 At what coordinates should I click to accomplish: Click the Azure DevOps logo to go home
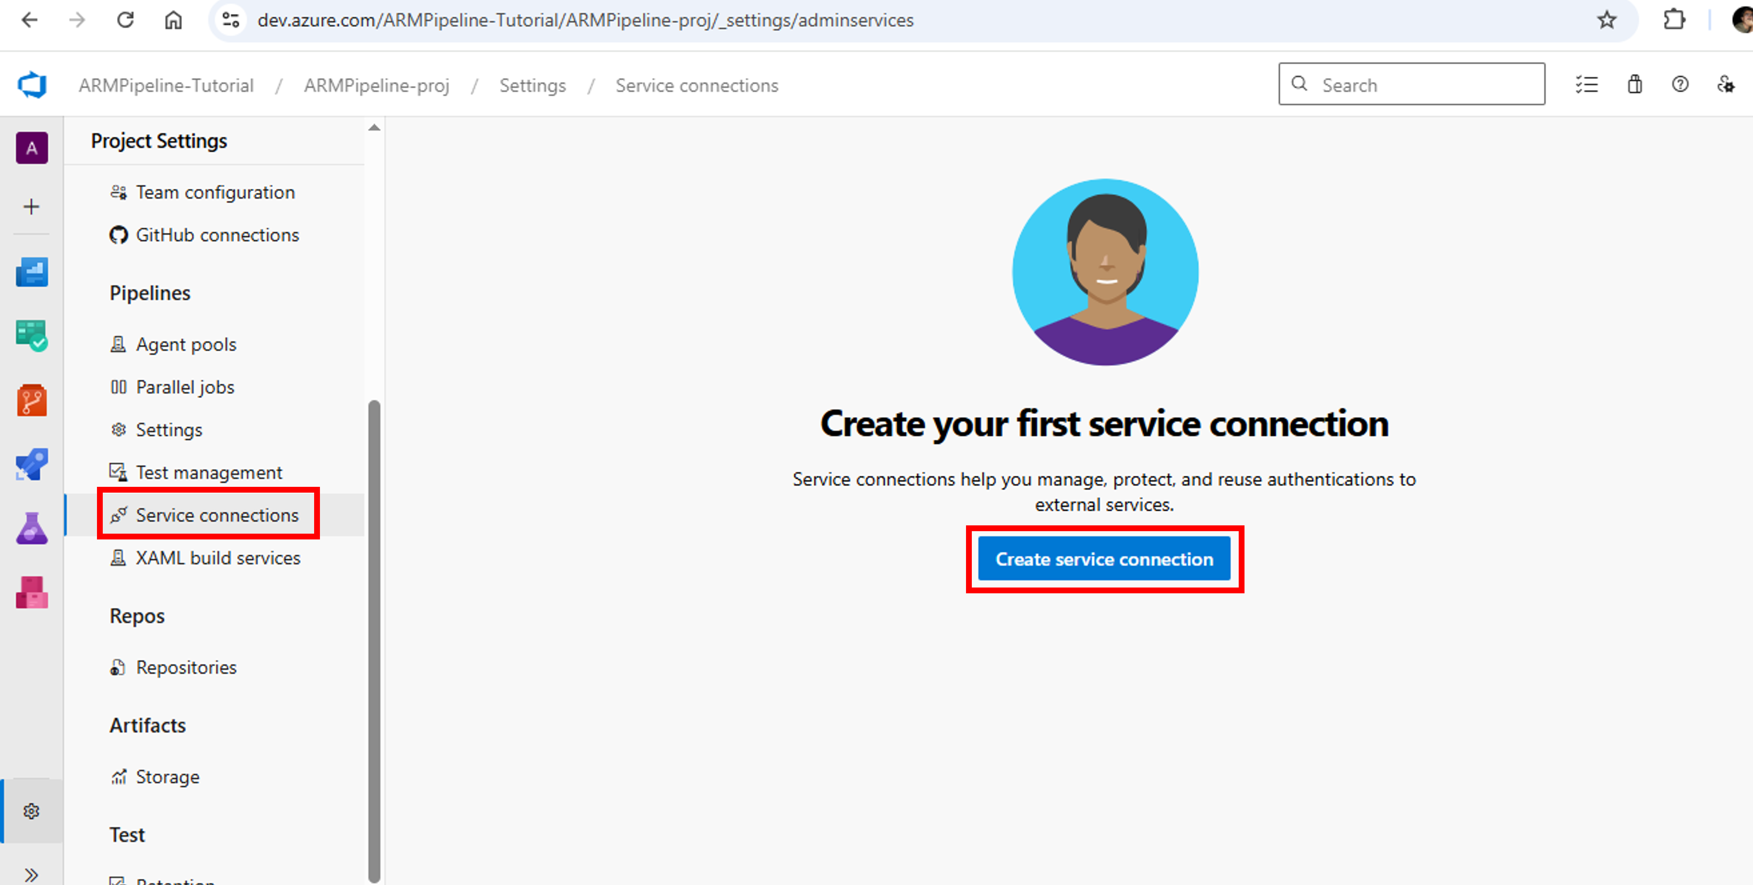(x=31, y=85)
